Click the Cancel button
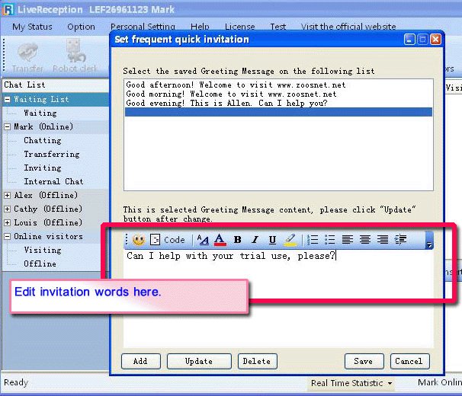 tap(409, 361)
